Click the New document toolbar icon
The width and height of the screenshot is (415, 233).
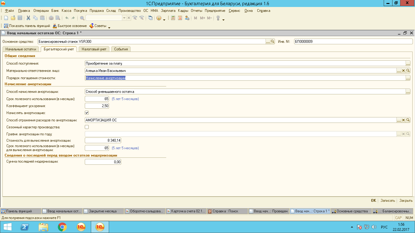pos(6,18)
